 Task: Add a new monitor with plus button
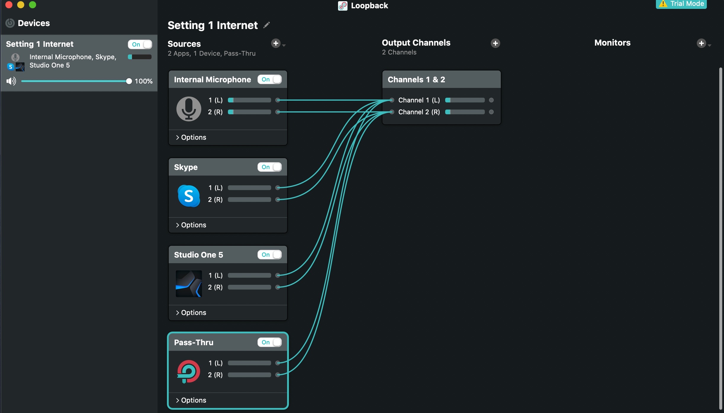(x=701, y=43)
